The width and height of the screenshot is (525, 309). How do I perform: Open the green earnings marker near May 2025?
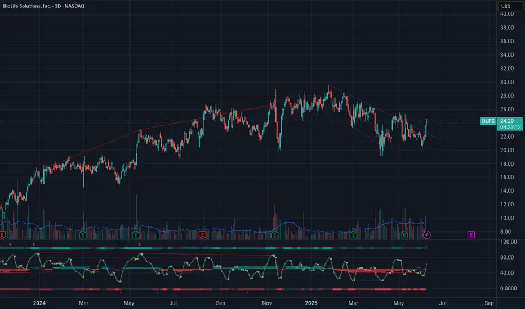click(x=404, y=235)
